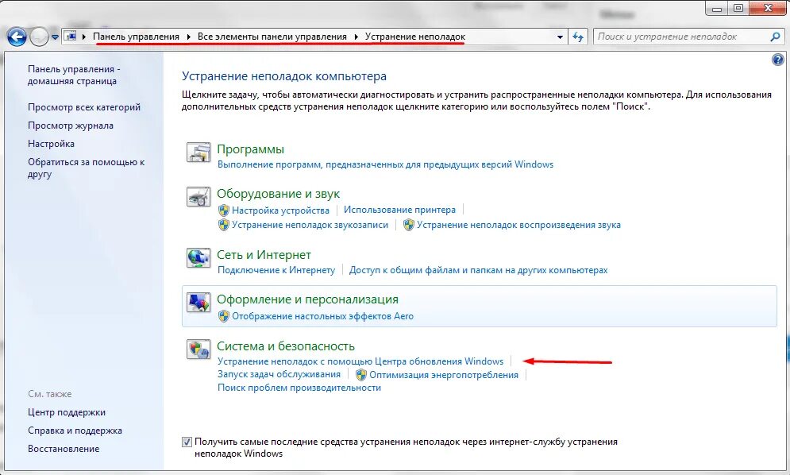The height and width of the screenshot is (475, 790).
Task: Click the control panel icon in address bar
Action: (71, 37)
